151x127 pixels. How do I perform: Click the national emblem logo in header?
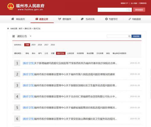click(11, 7)
